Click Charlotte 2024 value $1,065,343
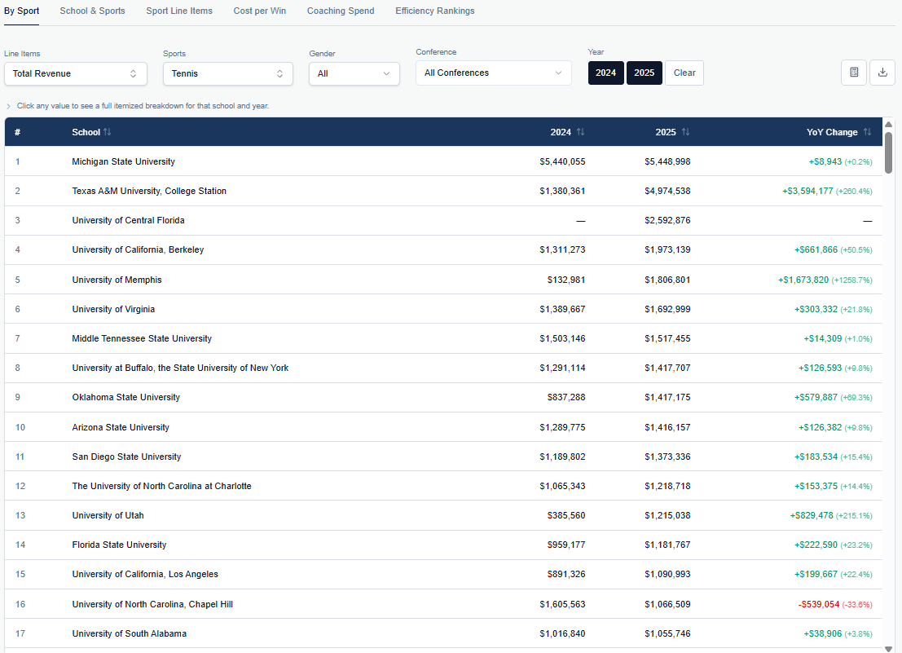Image resolution: width=902 pixels, height=653 pixels. (x=562, y=486)
